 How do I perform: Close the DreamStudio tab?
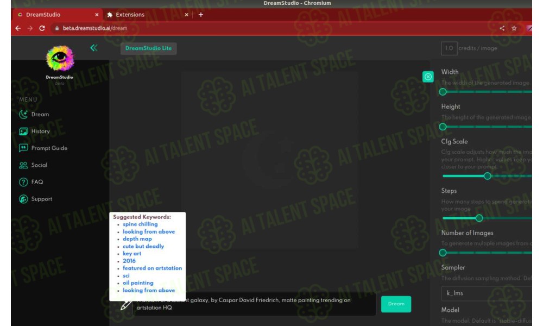coord(97,15)
